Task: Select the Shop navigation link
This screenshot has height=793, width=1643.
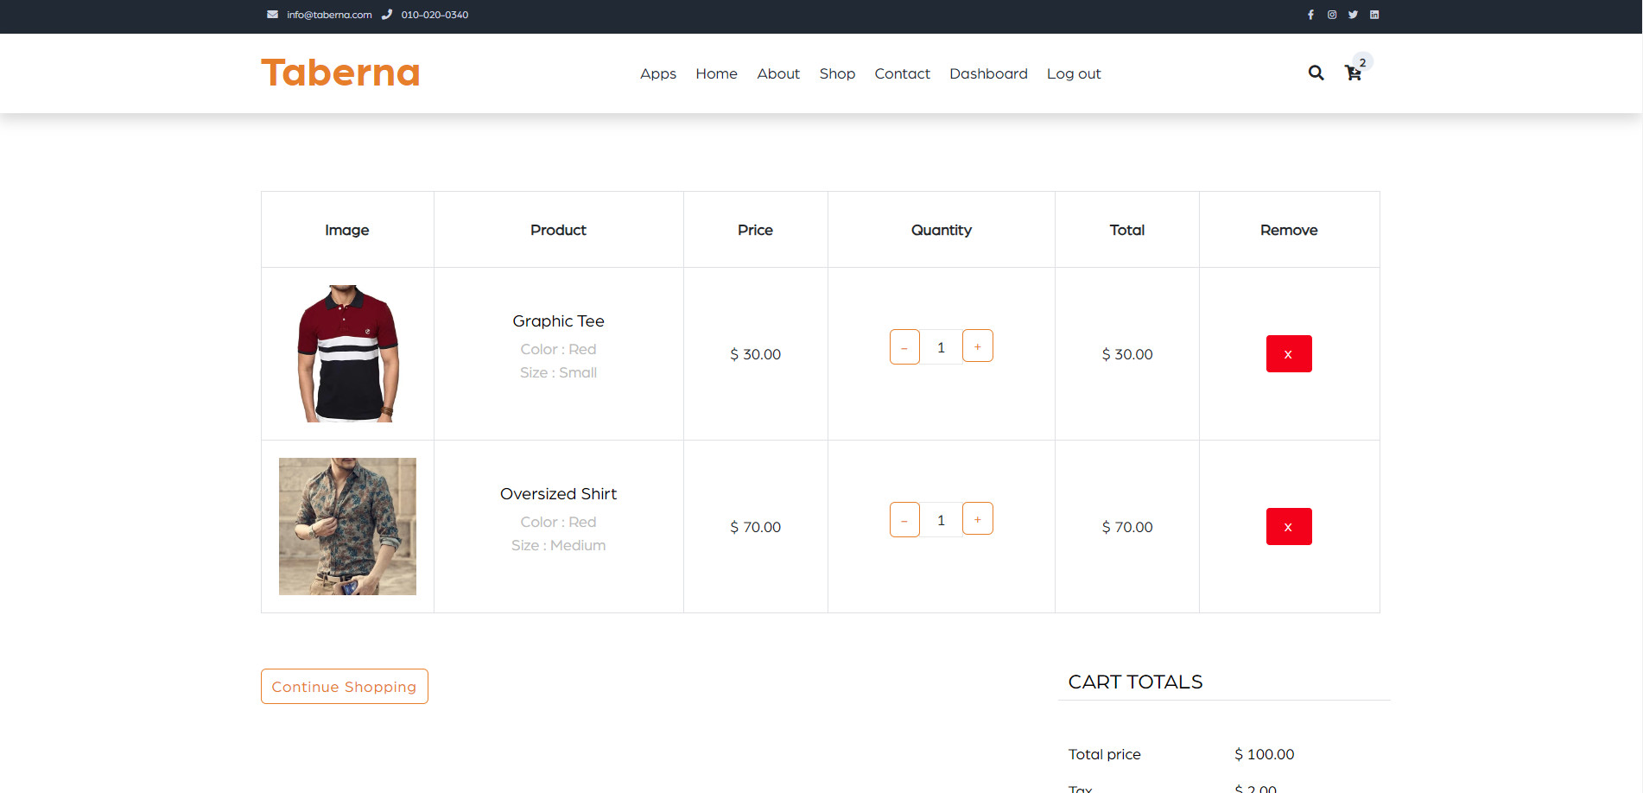Action: (836, 73)
